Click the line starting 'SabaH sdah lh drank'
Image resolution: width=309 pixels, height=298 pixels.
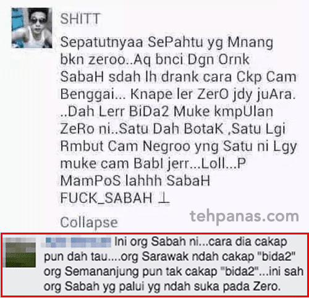[x=179, y=77]
